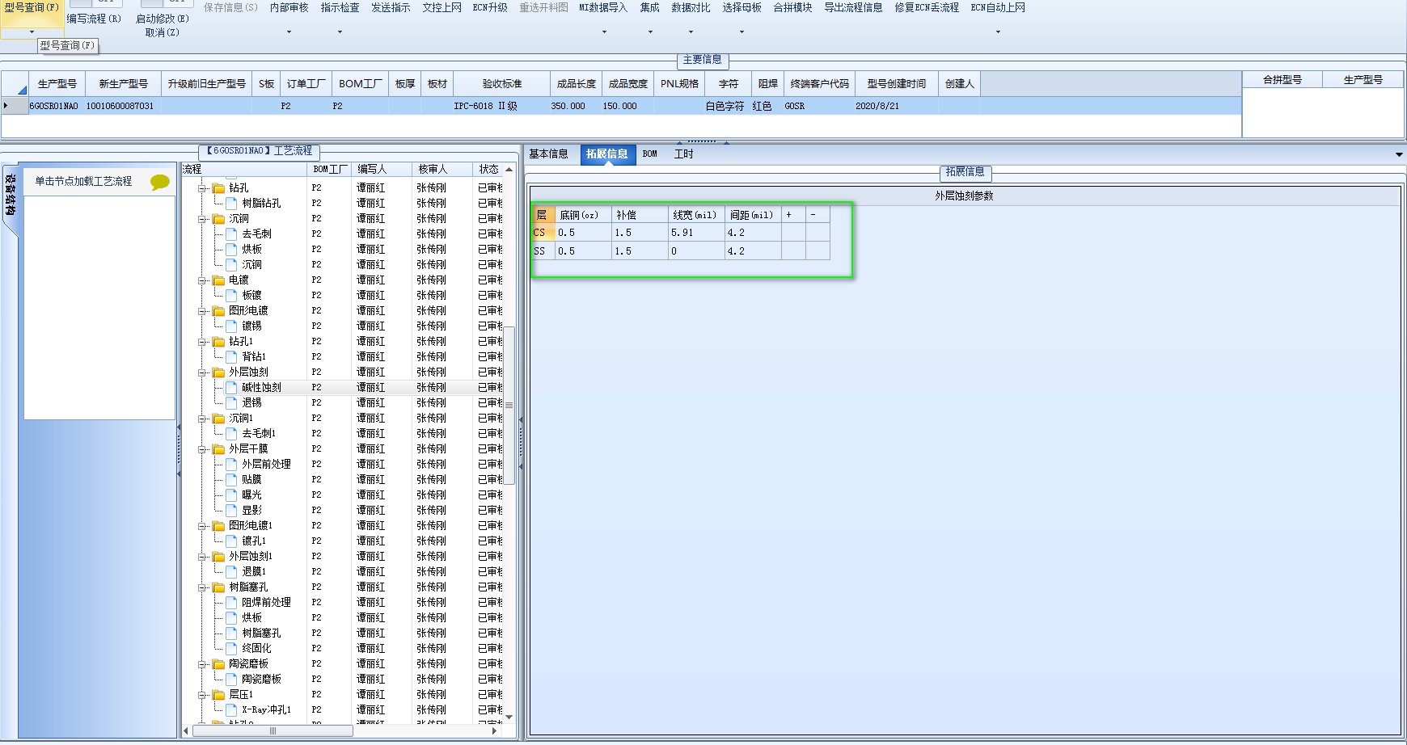Click the process tree horizontal scrollbar thumb
Screen dimensions: 1407x745
(273, 730)
